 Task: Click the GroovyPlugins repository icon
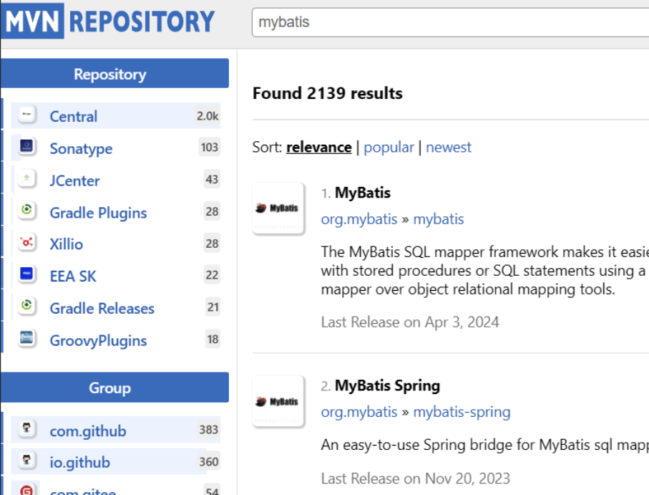click(27, 338)
